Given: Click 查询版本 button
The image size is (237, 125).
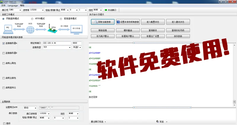Looking at the screenshot, I should 153,30.
